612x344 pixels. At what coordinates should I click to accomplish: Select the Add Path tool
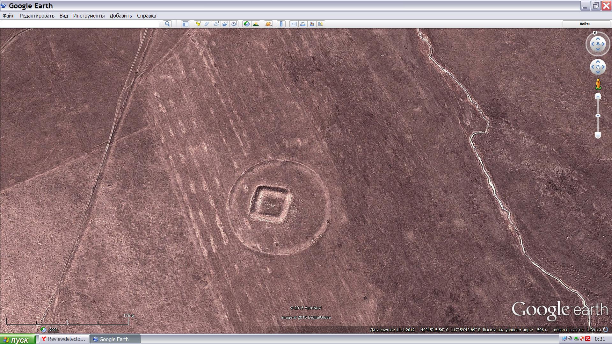point(216,24)
